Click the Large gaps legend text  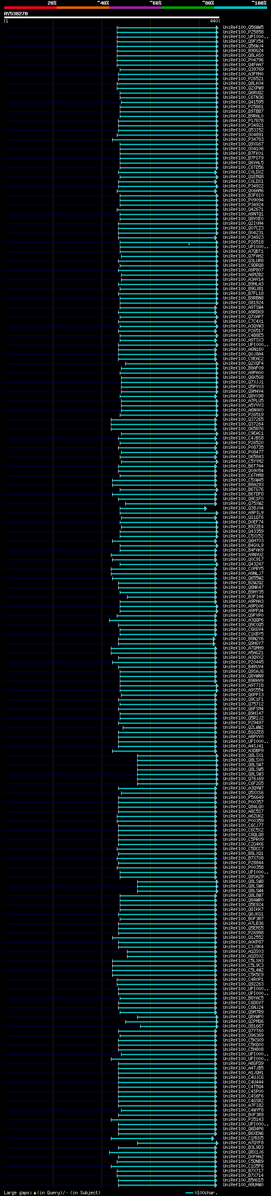pos(52,1192)
